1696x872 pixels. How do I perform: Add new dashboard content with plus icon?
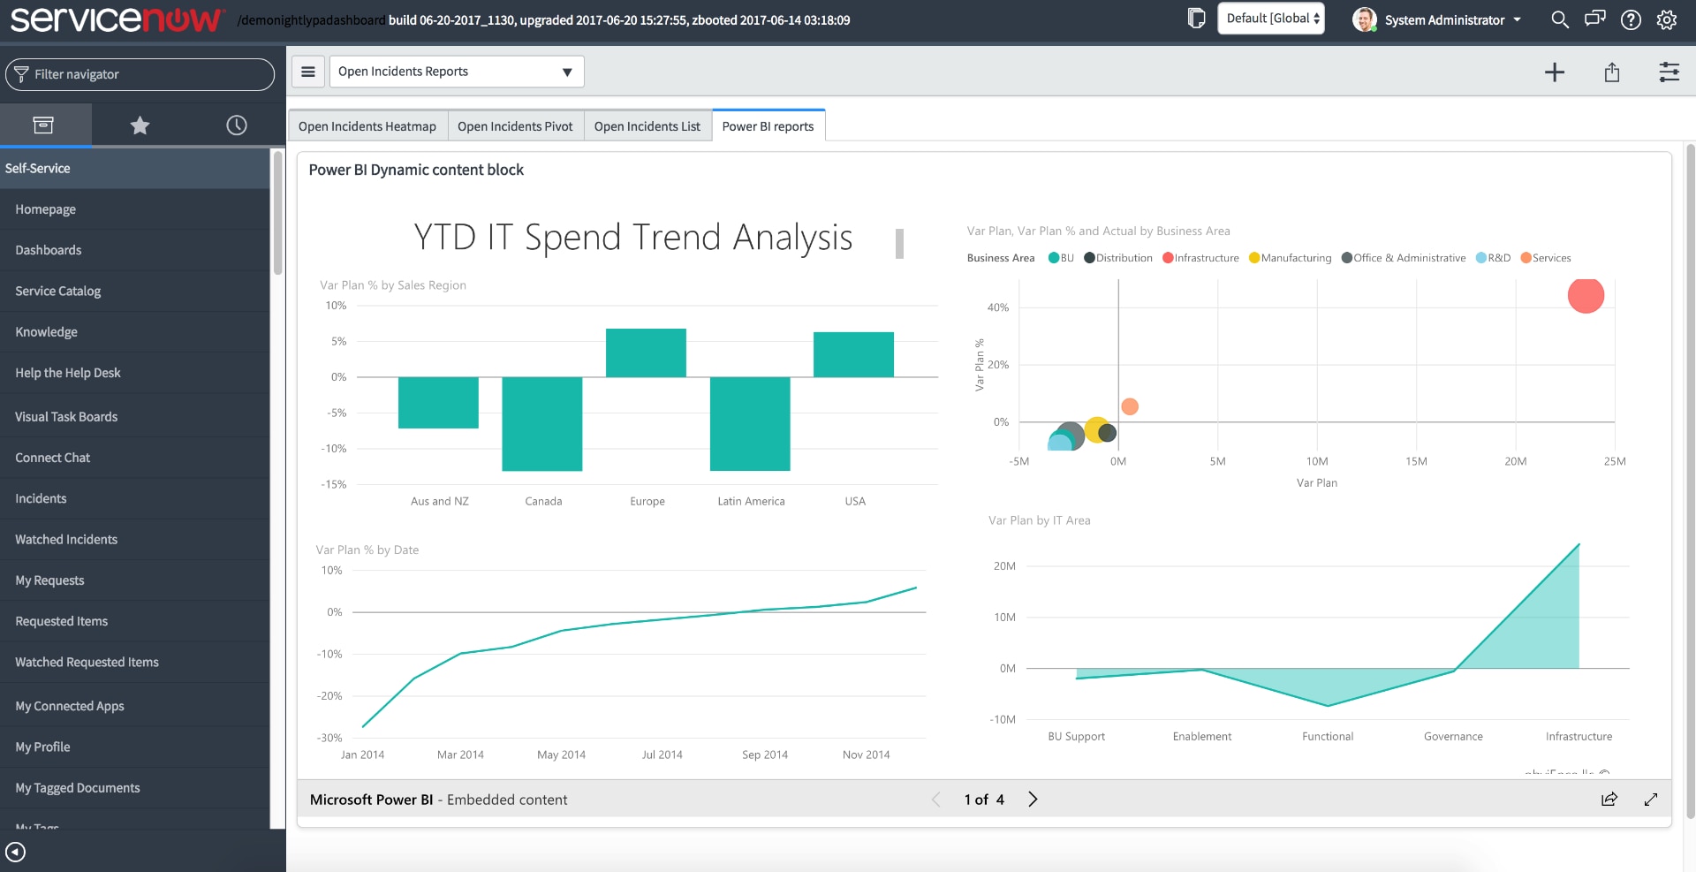tap(1555, 72)
